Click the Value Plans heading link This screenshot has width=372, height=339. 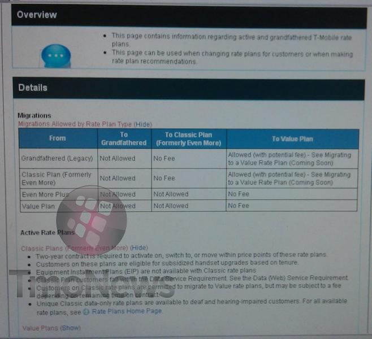point(40,328)
